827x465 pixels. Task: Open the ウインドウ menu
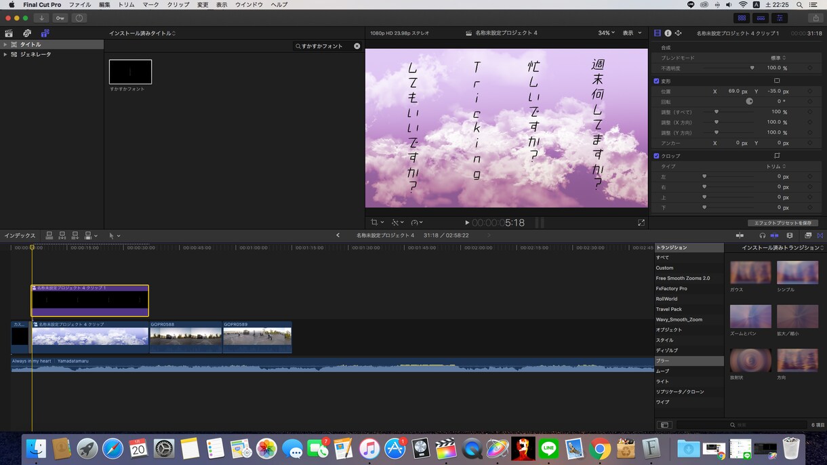249,5
